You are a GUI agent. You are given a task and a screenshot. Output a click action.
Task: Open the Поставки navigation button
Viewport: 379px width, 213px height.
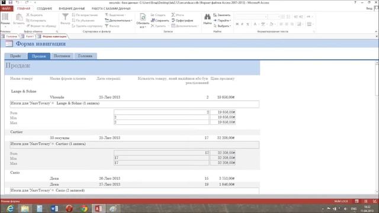tap(62, 56)
